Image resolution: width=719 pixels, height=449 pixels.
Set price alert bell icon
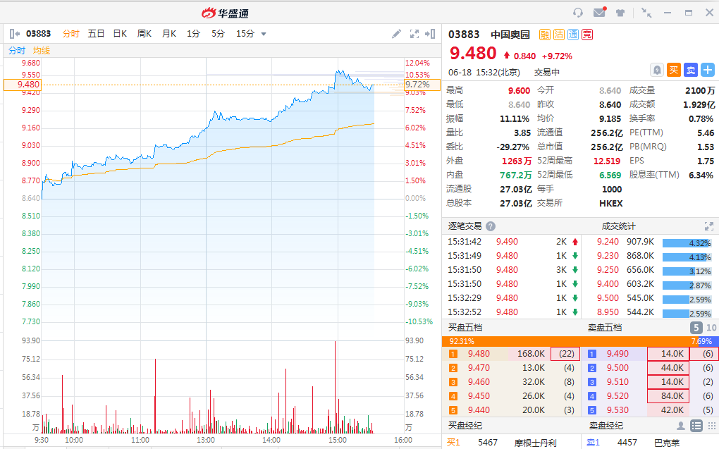coord(657,70)
